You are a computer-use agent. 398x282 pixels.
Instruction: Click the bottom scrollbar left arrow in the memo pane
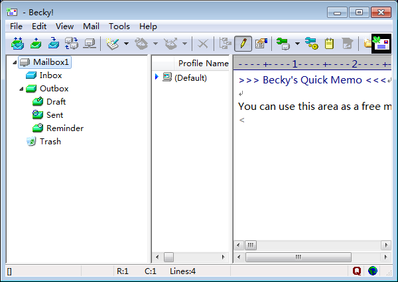click(x=239, y=257)
